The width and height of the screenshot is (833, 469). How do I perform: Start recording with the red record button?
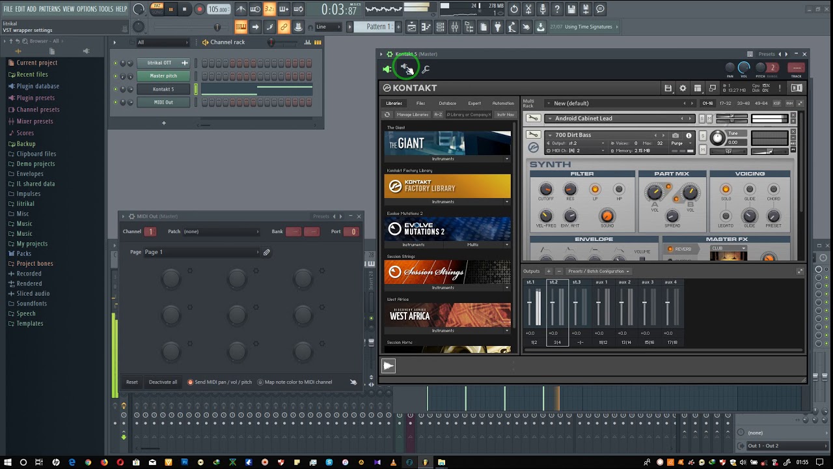click(200, 9)
